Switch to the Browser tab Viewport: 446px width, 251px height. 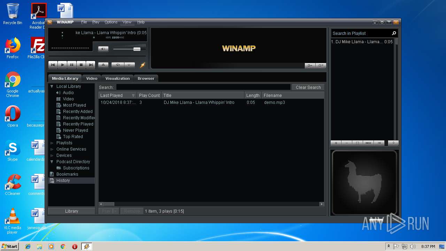pyautogui.click(x=146, y=78)
